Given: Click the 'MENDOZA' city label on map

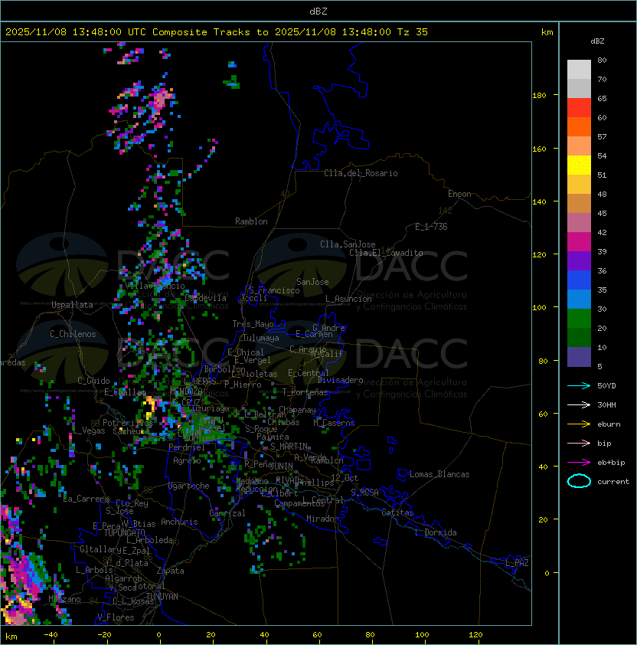Looking at the screenshot, I should (x=186, y=391).
